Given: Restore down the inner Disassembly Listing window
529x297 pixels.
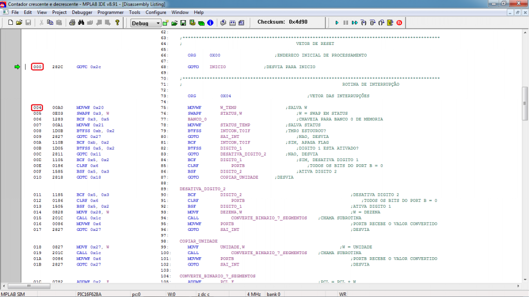Looking at the screenshot, I should coord(517,12).
